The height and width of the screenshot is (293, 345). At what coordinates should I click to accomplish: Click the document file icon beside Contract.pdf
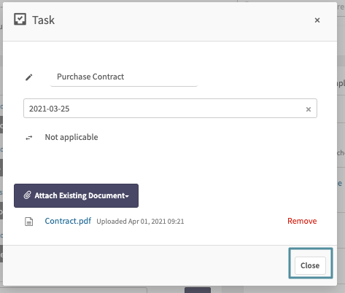[x=29, y=222]
